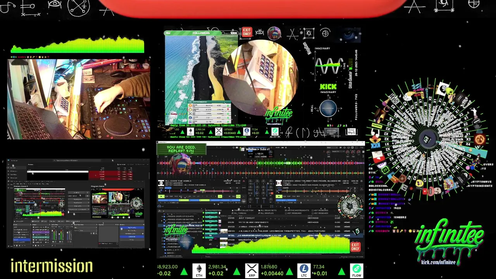Select loop size 16 on Deck A
The image size is (496, 279).
220,196
